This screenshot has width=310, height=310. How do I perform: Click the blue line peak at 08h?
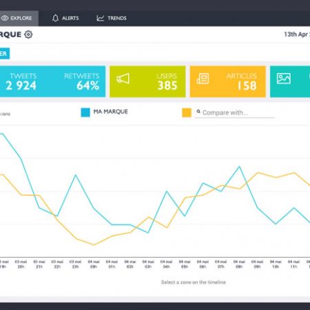(x=239, y=167)
